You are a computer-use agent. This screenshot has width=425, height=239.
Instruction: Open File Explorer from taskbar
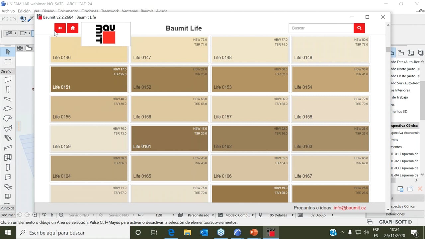(188, 232)
